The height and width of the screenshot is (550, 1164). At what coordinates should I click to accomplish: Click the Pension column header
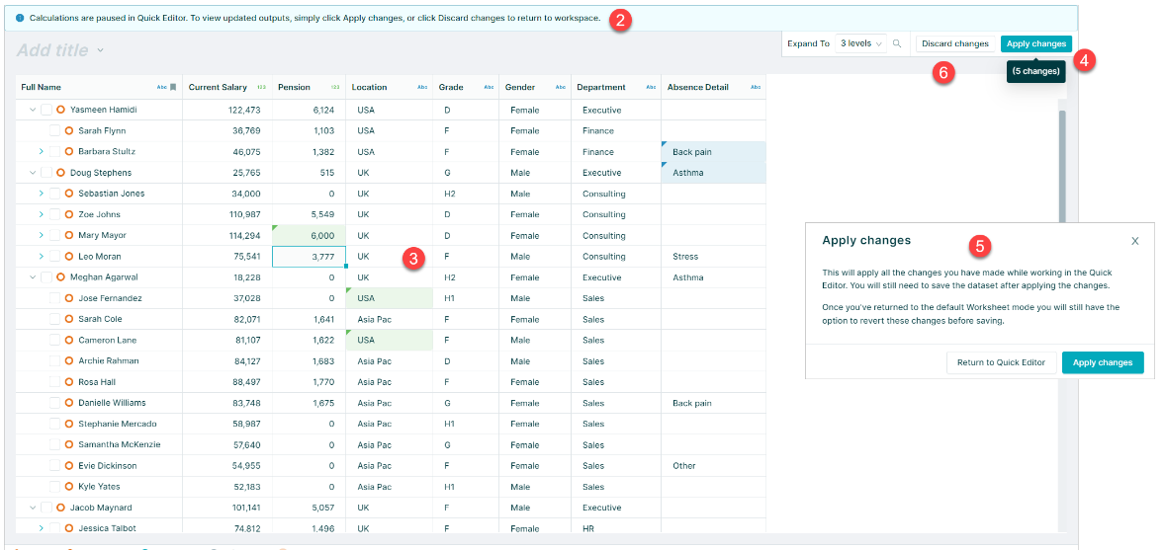coord(309,87)
